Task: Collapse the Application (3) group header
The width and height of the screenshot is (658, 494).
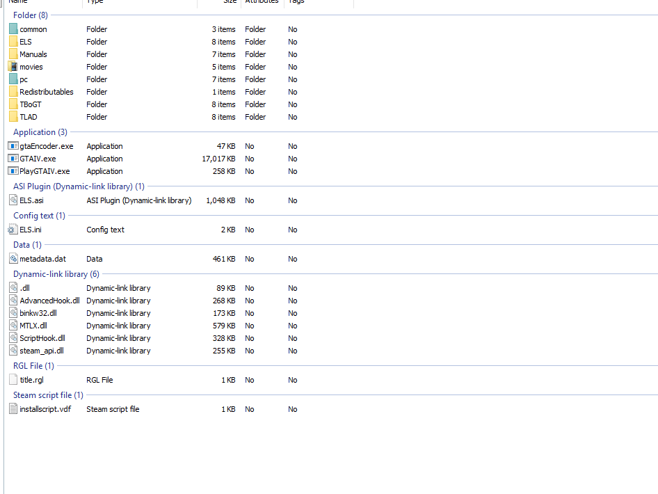Action: pos(40,132)
